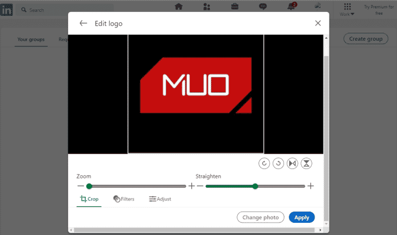
Task: Open the Jobs briefcase icon
Action: 234,6
